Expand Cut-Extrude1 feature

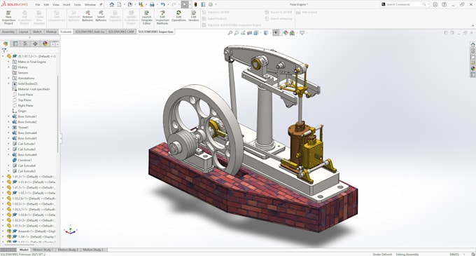pyautogui.click(x=8, y=144)
